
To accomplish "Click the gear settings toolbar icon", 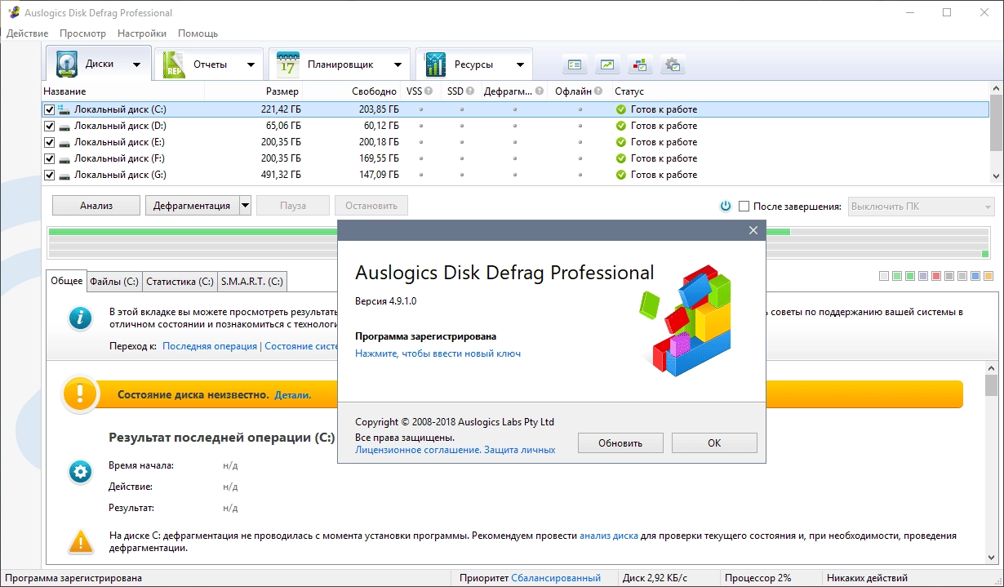I will coord(673,64).
